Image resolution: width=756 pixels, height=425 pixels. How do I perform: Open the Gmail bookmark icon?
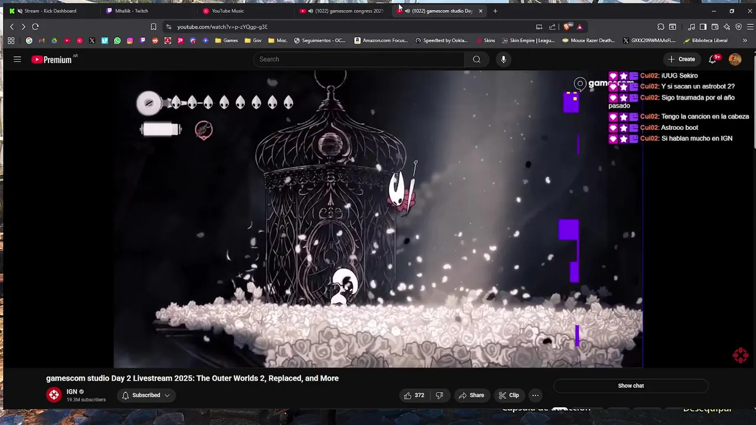(x=41, y=41)
